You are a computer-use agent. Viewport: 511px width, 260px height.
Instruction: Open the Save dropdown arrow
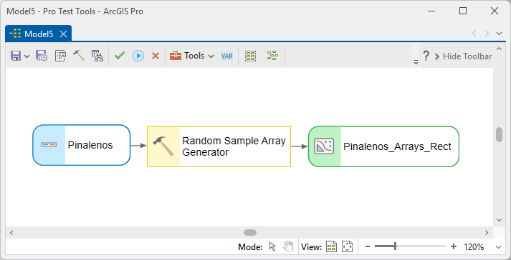[x=27, y=56]
